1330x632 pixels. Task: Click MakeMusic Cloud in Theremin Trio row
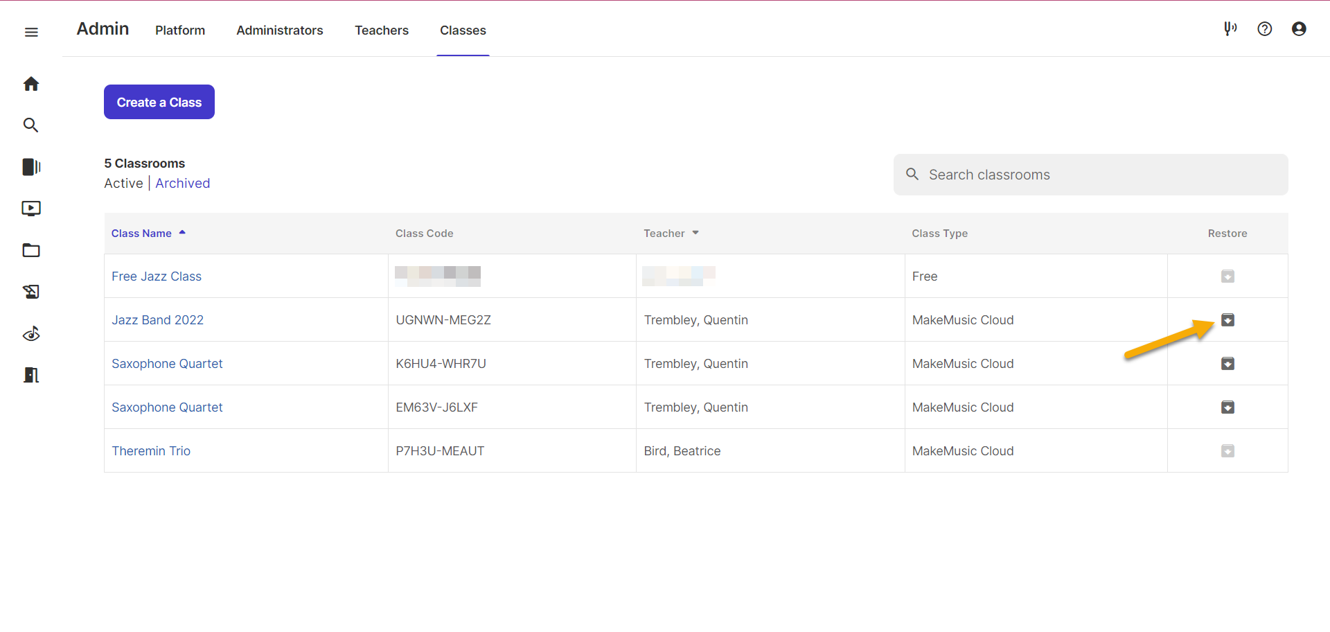click(963, 451)
